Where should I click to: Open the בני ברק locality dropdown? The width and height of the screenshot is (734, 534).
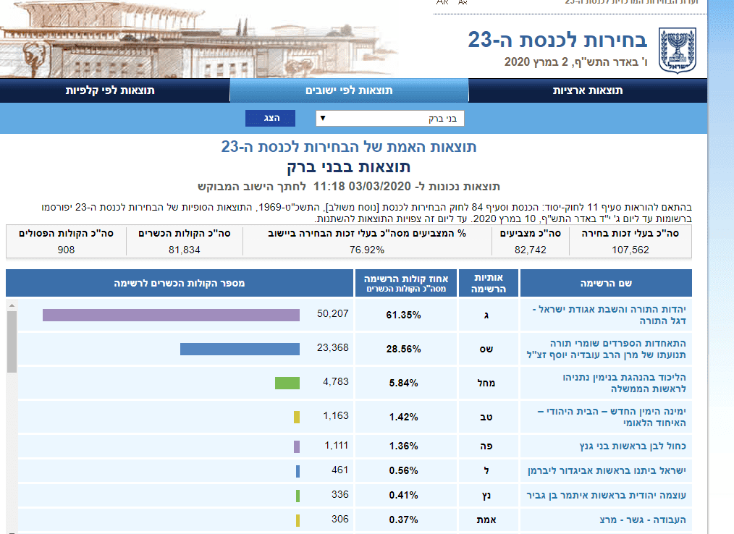click(x=390, y=119)
